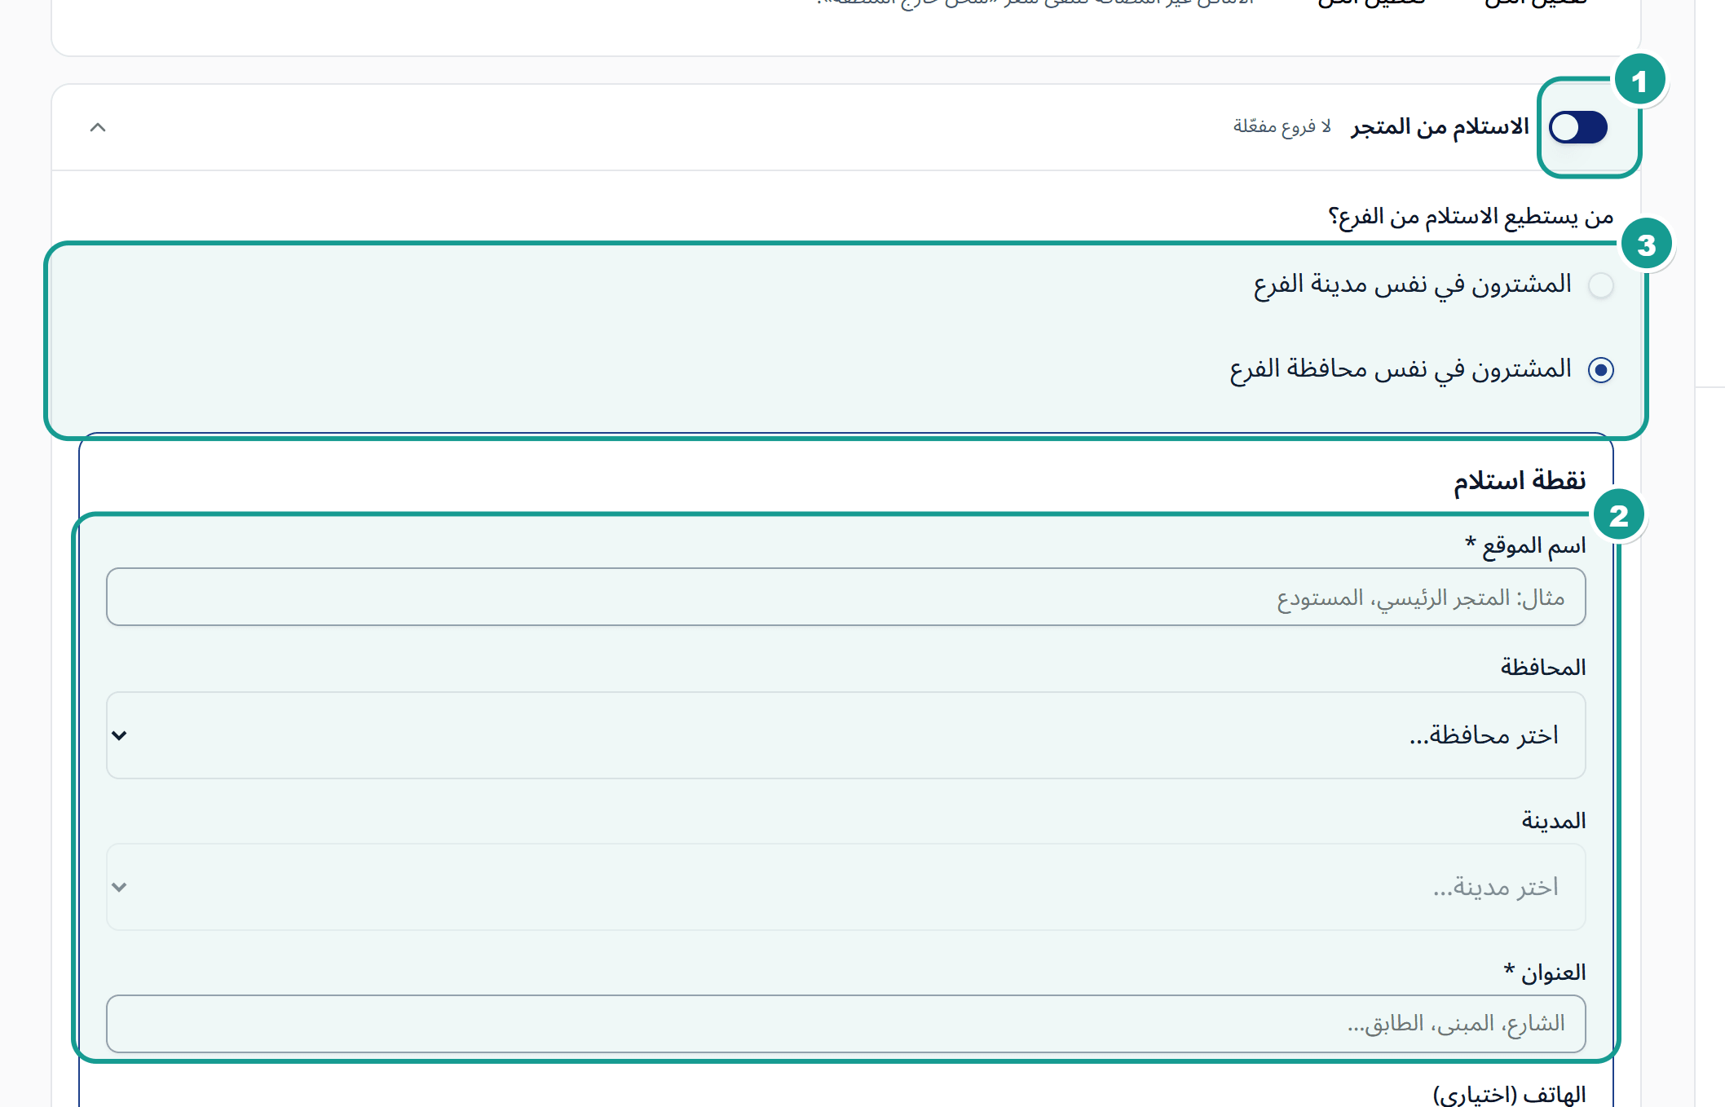This screenshot has height=1107, width=1725.
Task: Click the المدينة field label
Action: (x=1554, y=820)
